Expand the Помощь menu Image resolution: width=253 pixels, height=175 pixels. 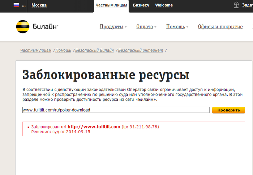click(177, 27)
